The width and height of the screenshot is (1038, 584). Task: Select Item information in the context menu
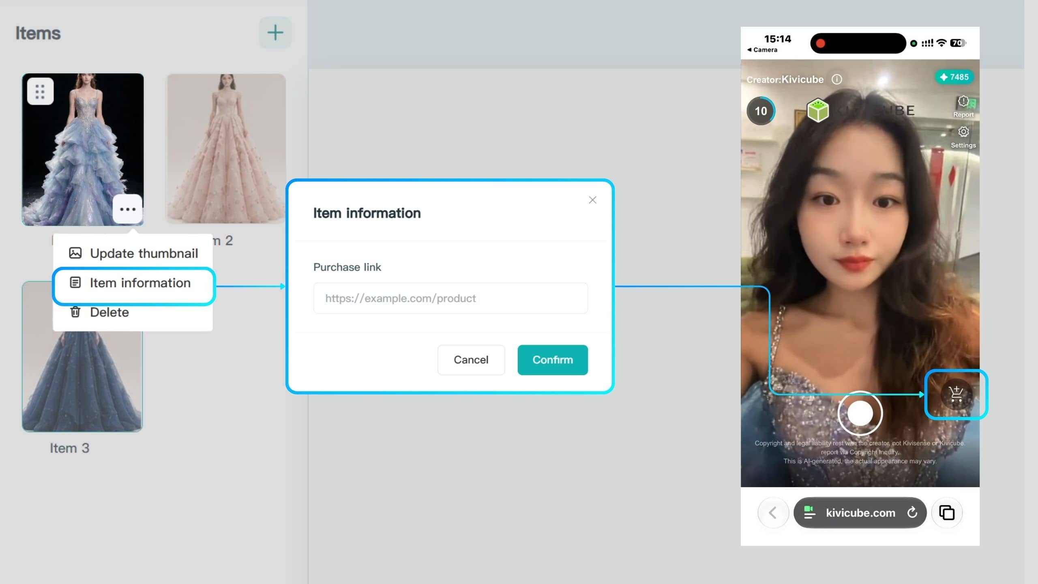tap(134, 283)
